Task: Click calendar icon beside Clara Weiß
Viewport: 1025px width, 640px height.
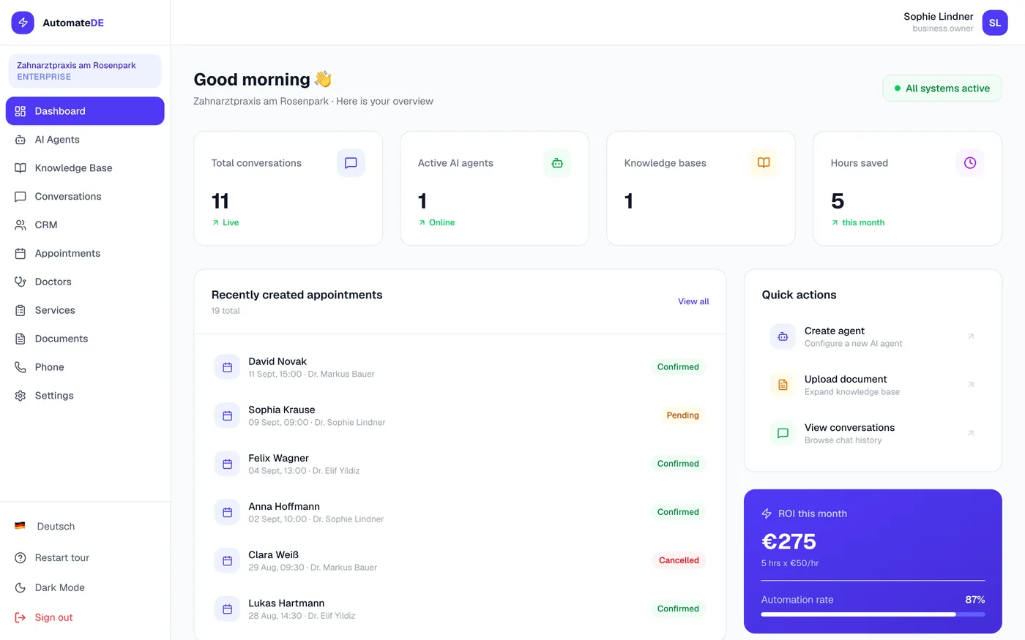Action: (x=227, y=560)
